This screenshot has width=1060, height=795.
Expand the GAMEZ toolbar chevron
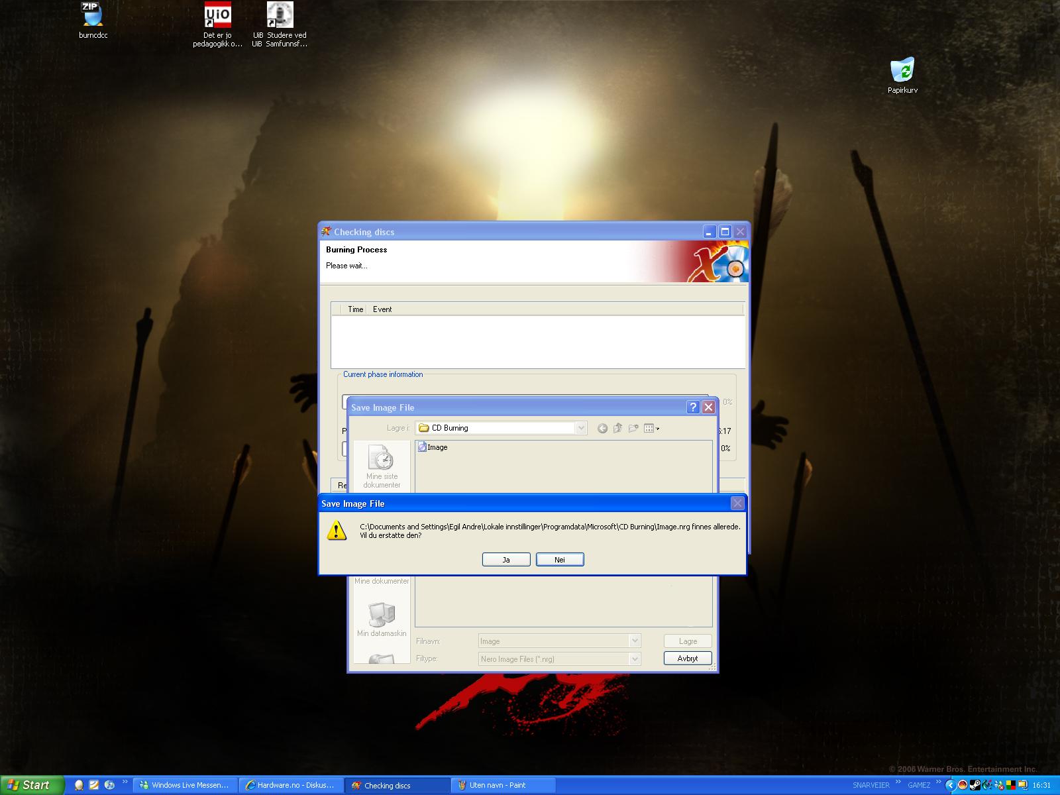pyautogui.click(x=939, y=781)
